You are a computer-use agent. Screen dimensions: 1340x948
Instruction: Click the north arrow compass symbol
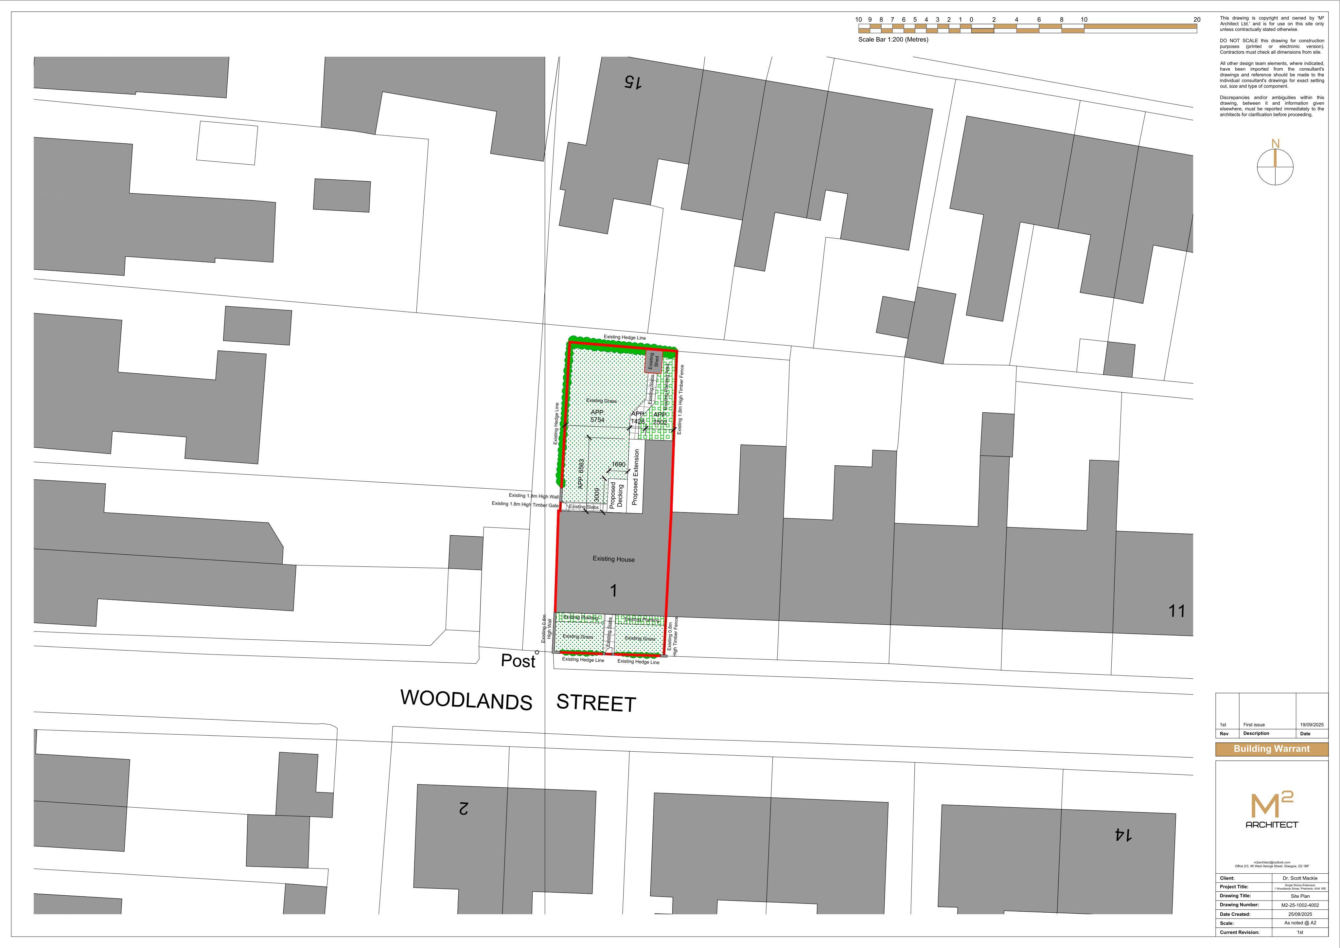[x=1275, y=162]
